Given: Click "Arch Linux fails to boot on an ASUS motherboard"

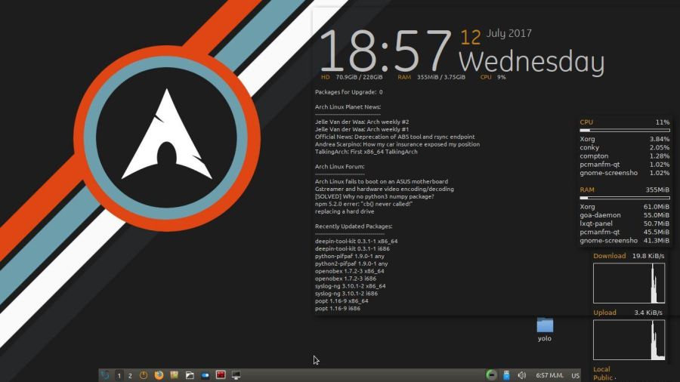Looking at the screenshot, I should [382, 181].
